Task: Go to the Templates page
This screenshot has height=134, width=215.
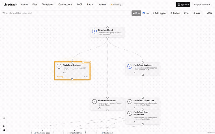Action: [x=48, y=5]
